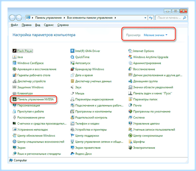Open Параметры папок link
The width and height of the screenshot is (196, 171).
(145, 99)
